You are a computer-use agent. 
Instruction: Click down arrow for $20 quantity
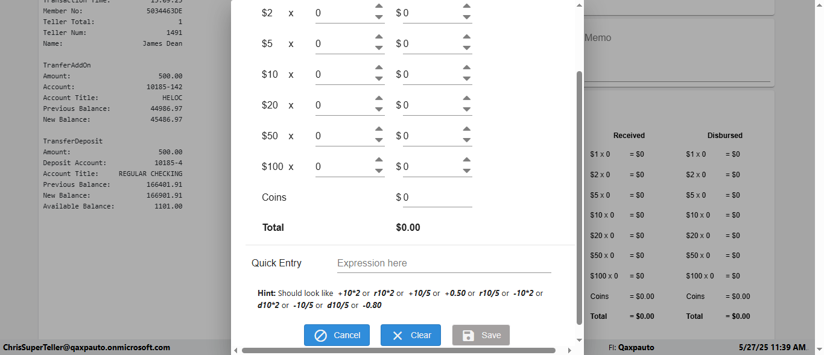point(379,110)
